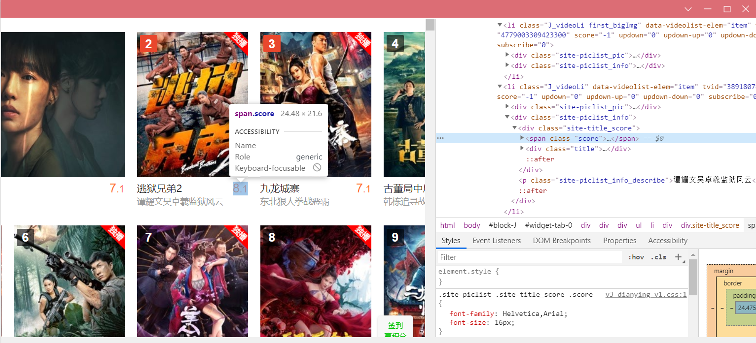Image resolution: width=756 pixels, height=343 pixels.
Task: Open the 逃狱兄弟2 poster thumbnail
Action: tap(192, 104)
